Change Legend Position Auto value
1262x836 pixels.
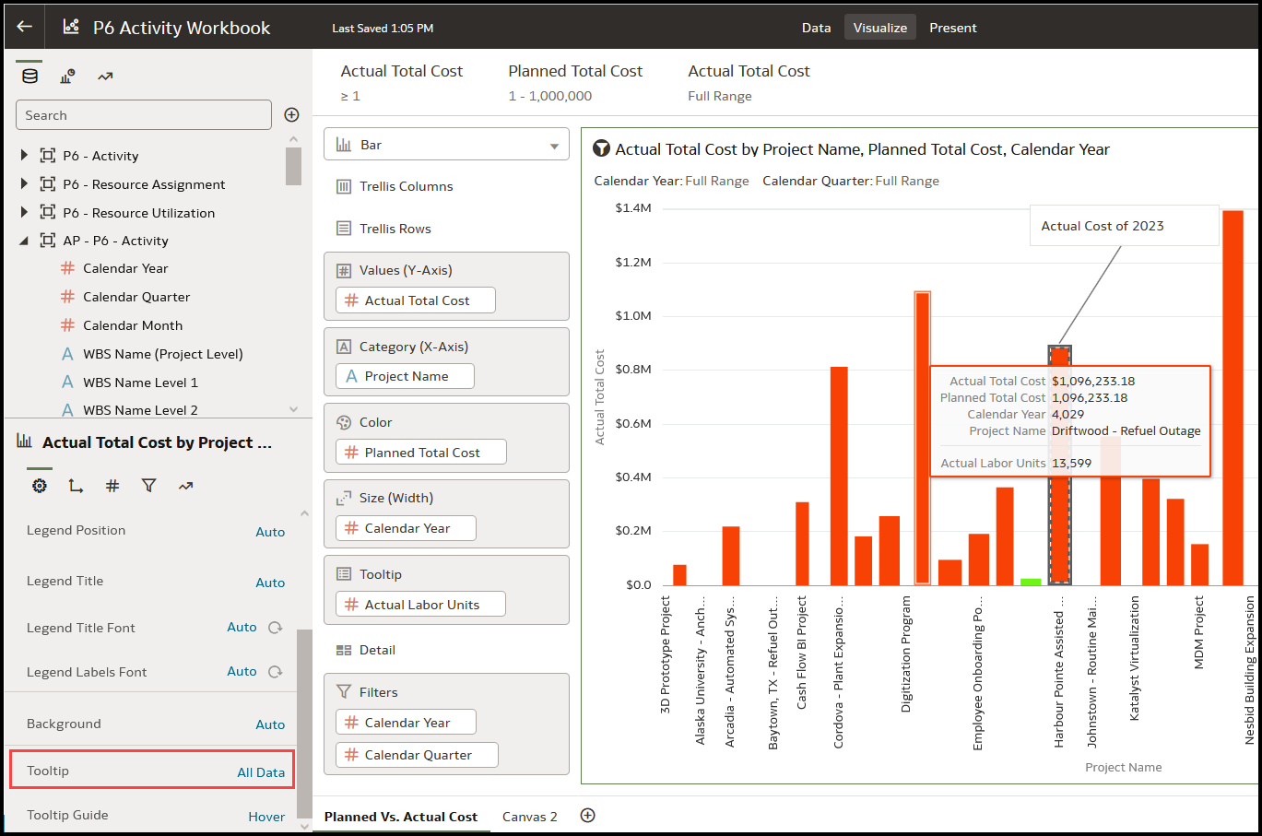270,532
